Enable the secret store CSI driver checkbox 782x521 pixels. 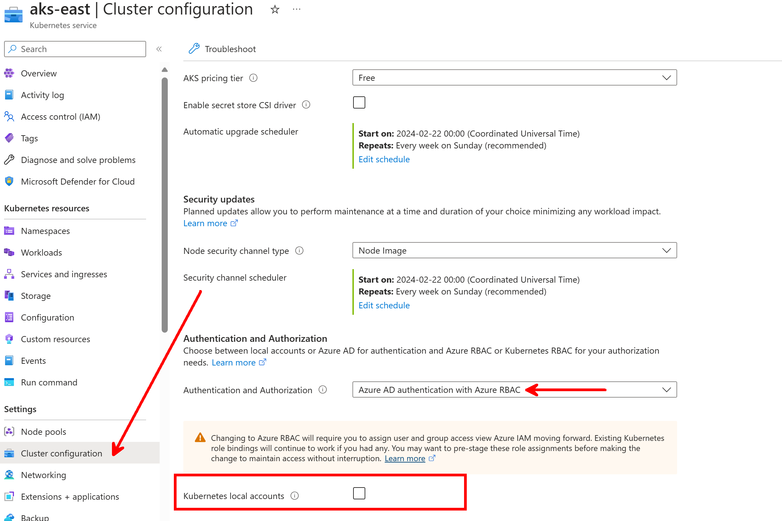pyautogui.click(x=359, y=102)
